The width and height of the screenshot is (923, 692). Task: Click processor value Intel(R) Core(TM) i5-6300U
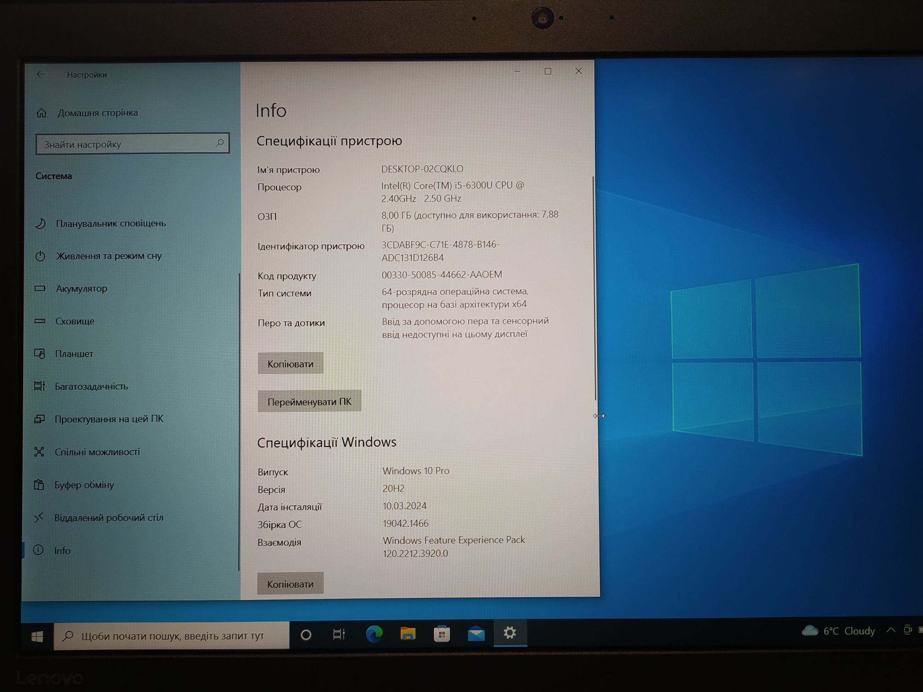452,191
